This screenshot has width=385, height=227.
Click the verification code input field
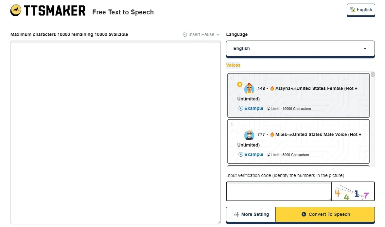[x=279, y=191]
